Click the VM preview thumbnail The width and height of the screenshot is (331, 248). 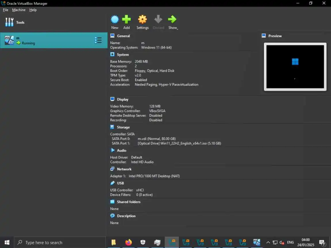point(295,67)
